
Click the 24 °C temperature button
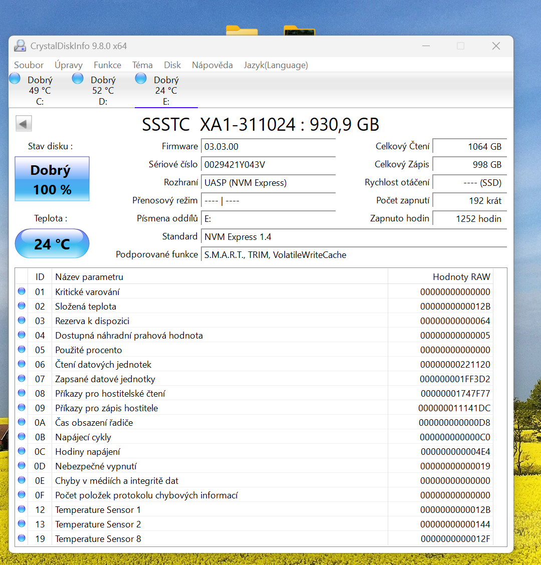[x=52, y=243]
